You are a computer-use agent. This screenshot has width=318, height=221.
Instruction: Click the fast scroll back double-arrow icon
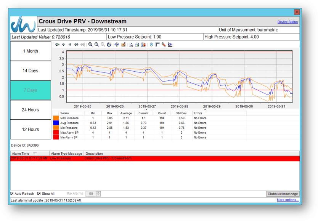58,45
